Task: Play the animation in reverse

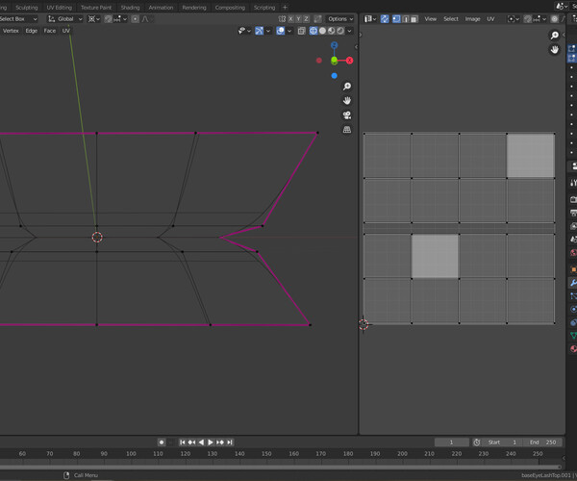Action: [201, 442]
